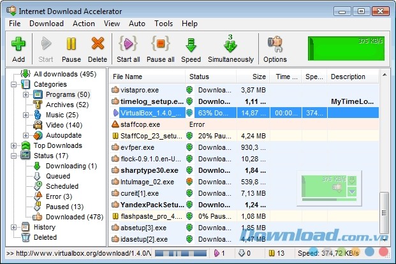Expand the Top Downloads node
The height and width of the screenshot is (264, 396).
[13, 146]
